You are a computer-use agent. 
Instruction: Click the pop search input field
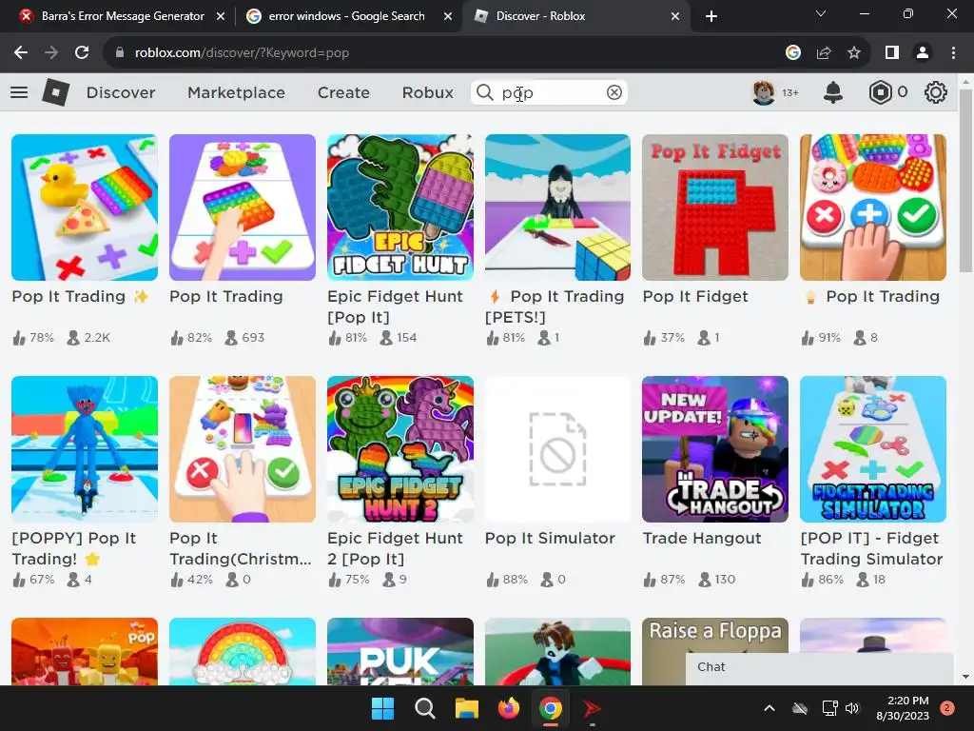[549, 92]
